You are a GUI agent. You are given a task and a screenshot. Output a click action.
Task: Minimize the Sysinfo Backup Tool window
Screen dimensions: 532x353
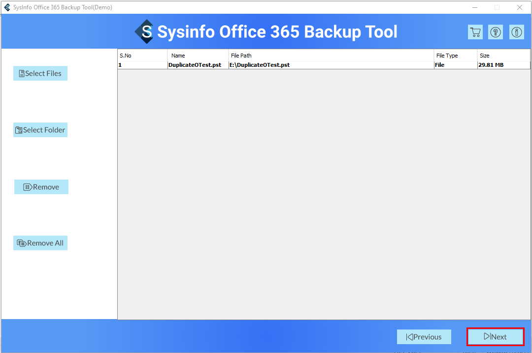(x=475, y=7)
